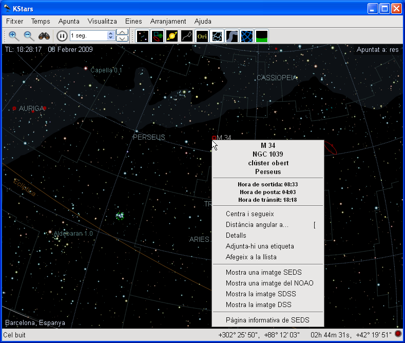Click the red ellipse galaxy marker
This screenshot has width=405, height=343.
[x=331, y=148]
